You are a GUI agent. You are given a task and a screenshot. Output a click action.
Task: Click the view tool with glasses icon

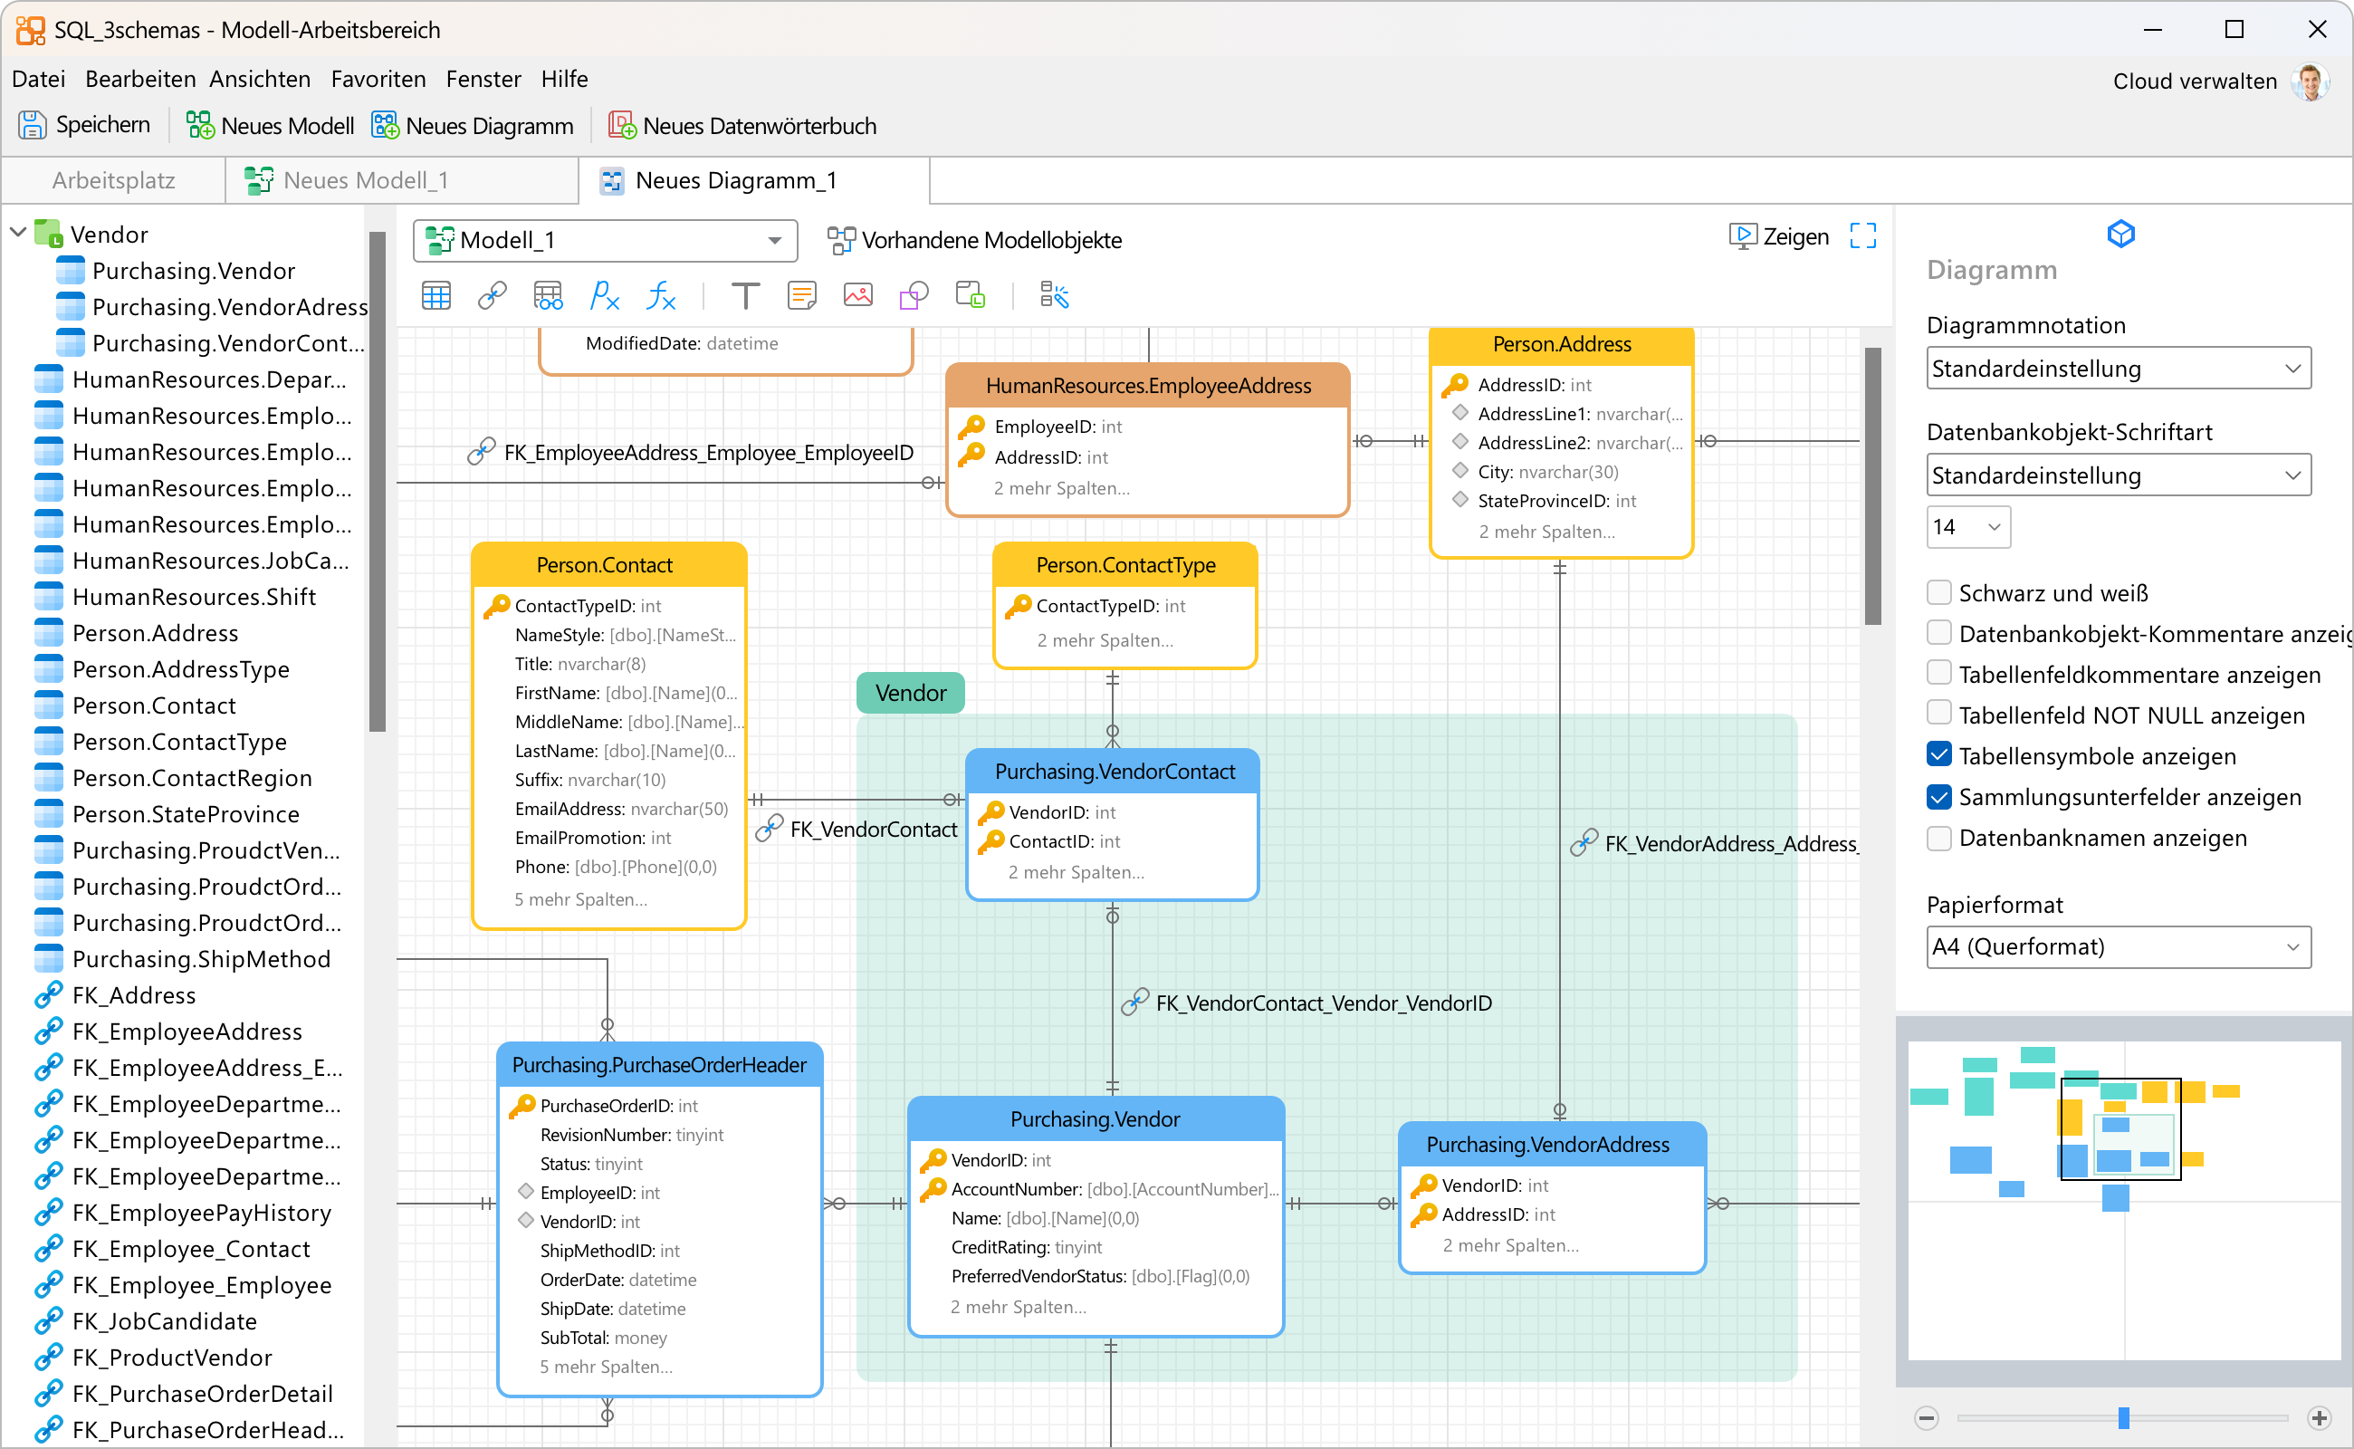click(548, 296)
